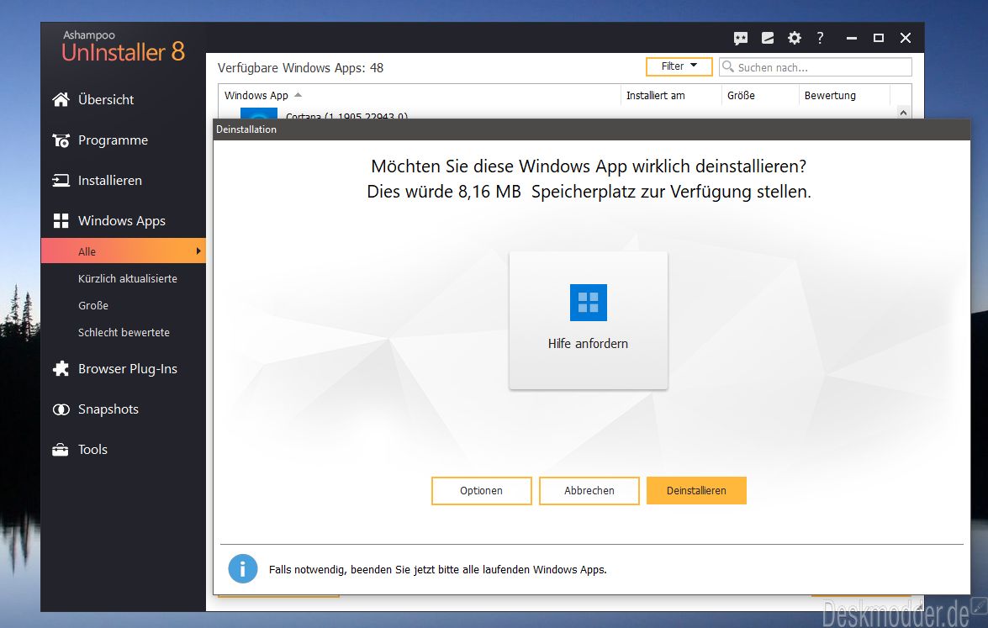The height and width of the screenshot is (628, 988).
Task: Show Schlecht bewertete apps
Action: point(124,333)
